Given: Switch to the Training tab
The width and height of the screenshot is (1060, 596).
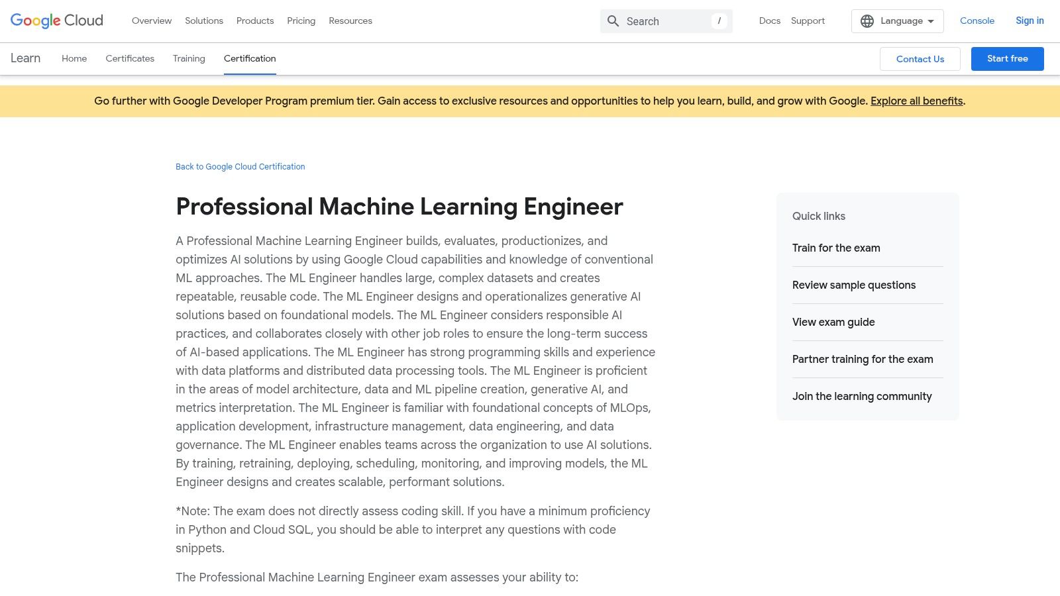Looking at the screenshot, I should pos(189,58).
